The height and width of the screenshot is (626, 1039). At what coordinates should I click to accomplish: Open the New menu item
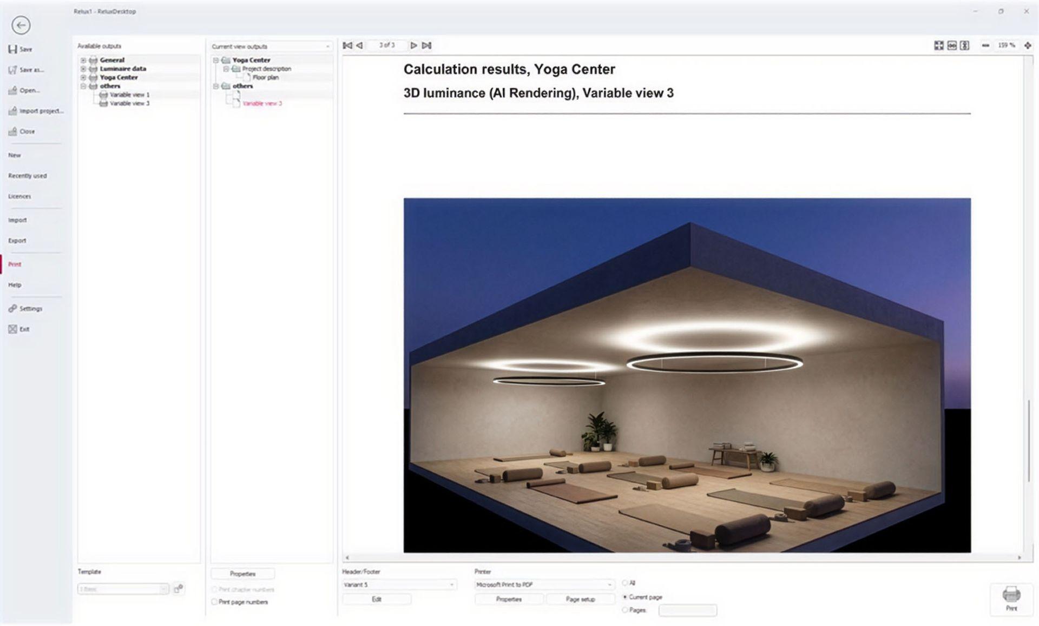[15, 155]
